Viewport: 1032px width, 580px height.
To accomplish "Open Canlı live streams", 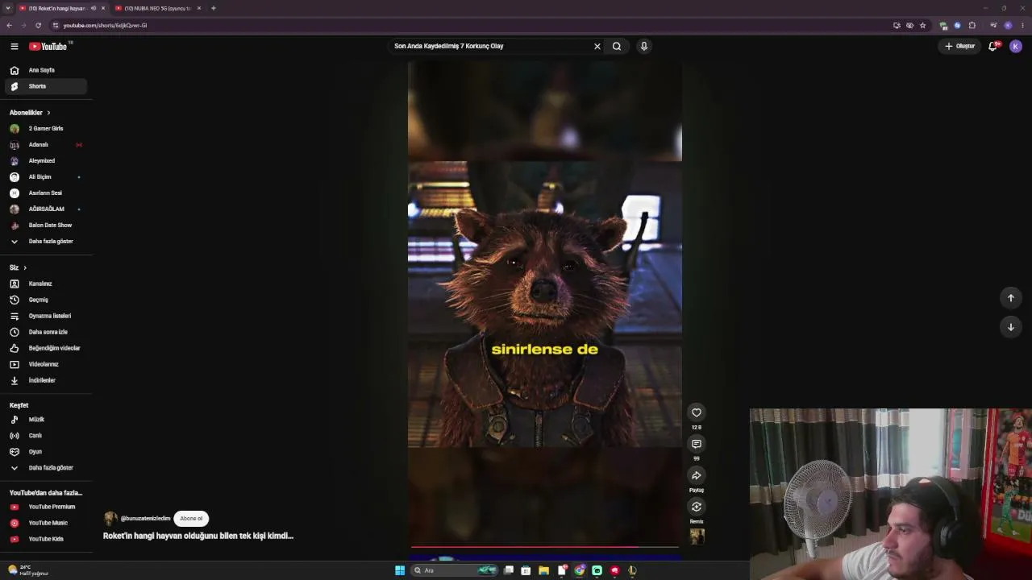I will (45, 436).
